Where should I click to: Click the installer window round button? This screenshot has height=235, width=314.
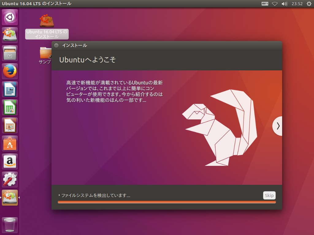pyautogui.click(x=56, y=45)
